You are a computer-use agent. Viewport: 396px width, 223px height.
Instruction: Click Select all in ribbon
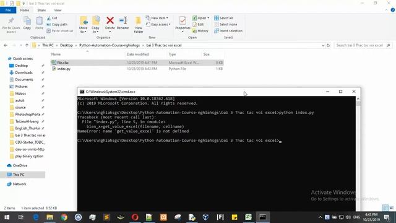point(223,18)
